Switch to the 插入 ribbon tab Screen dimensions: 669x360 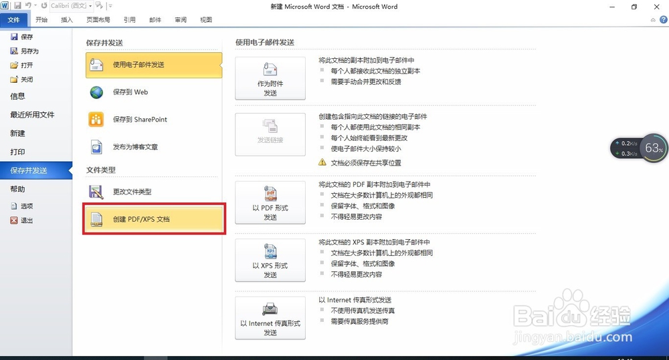point(67,19)
